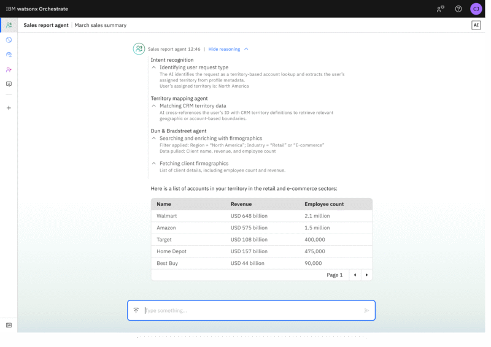Select the Best Buy cell in the table
Image resolution: width=491 pixels, height=347 pixels.
click(167, 263)
